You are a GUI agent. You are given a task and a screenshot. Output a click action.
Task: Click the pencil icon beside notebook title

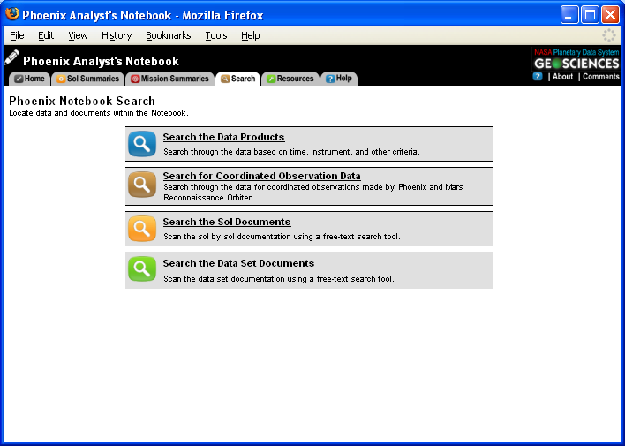point(11,58)
